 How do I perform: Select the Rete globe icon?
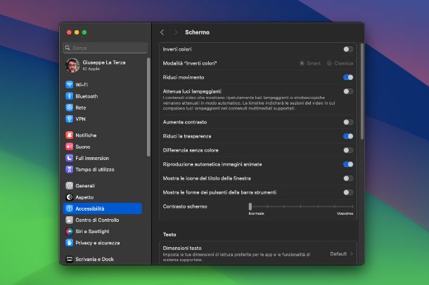coord(70,107)
